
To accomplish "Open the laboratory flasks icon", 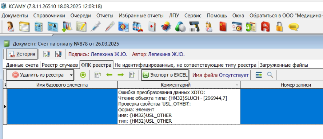I will [67, 27].
